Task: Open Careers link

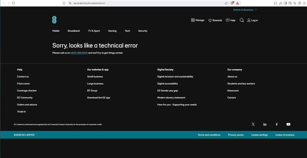Action: [x=232, y=97]
